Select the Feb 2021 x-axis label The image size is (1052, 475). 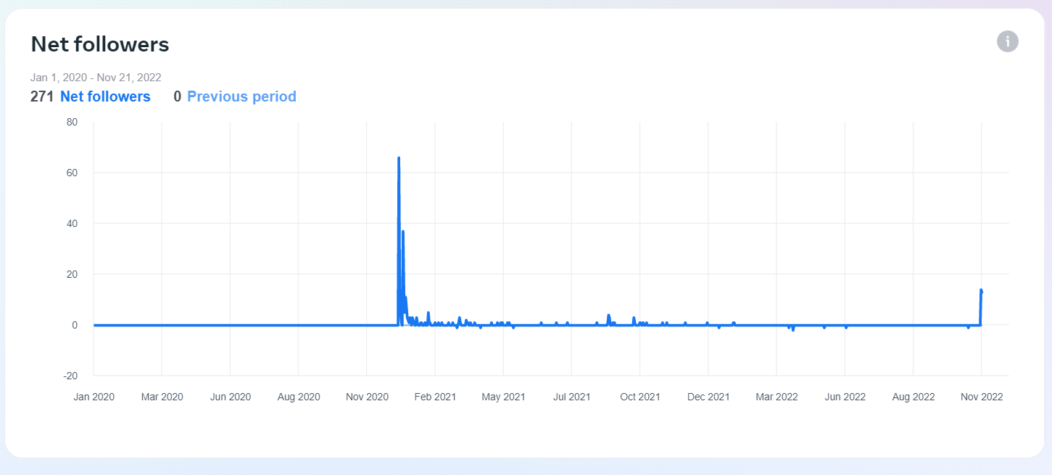(435, 397)
